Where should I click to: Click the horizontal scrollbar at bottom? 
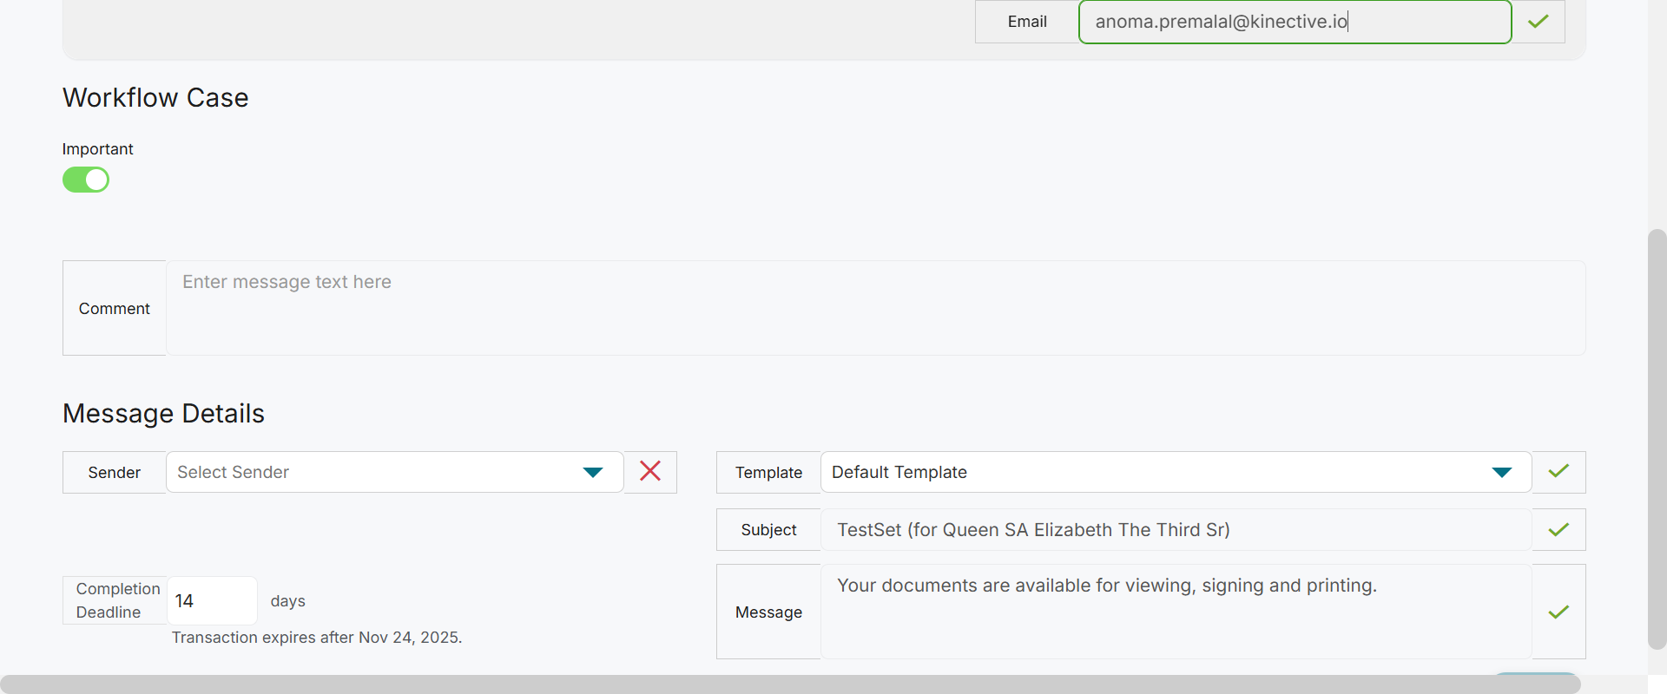pyautogui.click(x=790, y=684)
